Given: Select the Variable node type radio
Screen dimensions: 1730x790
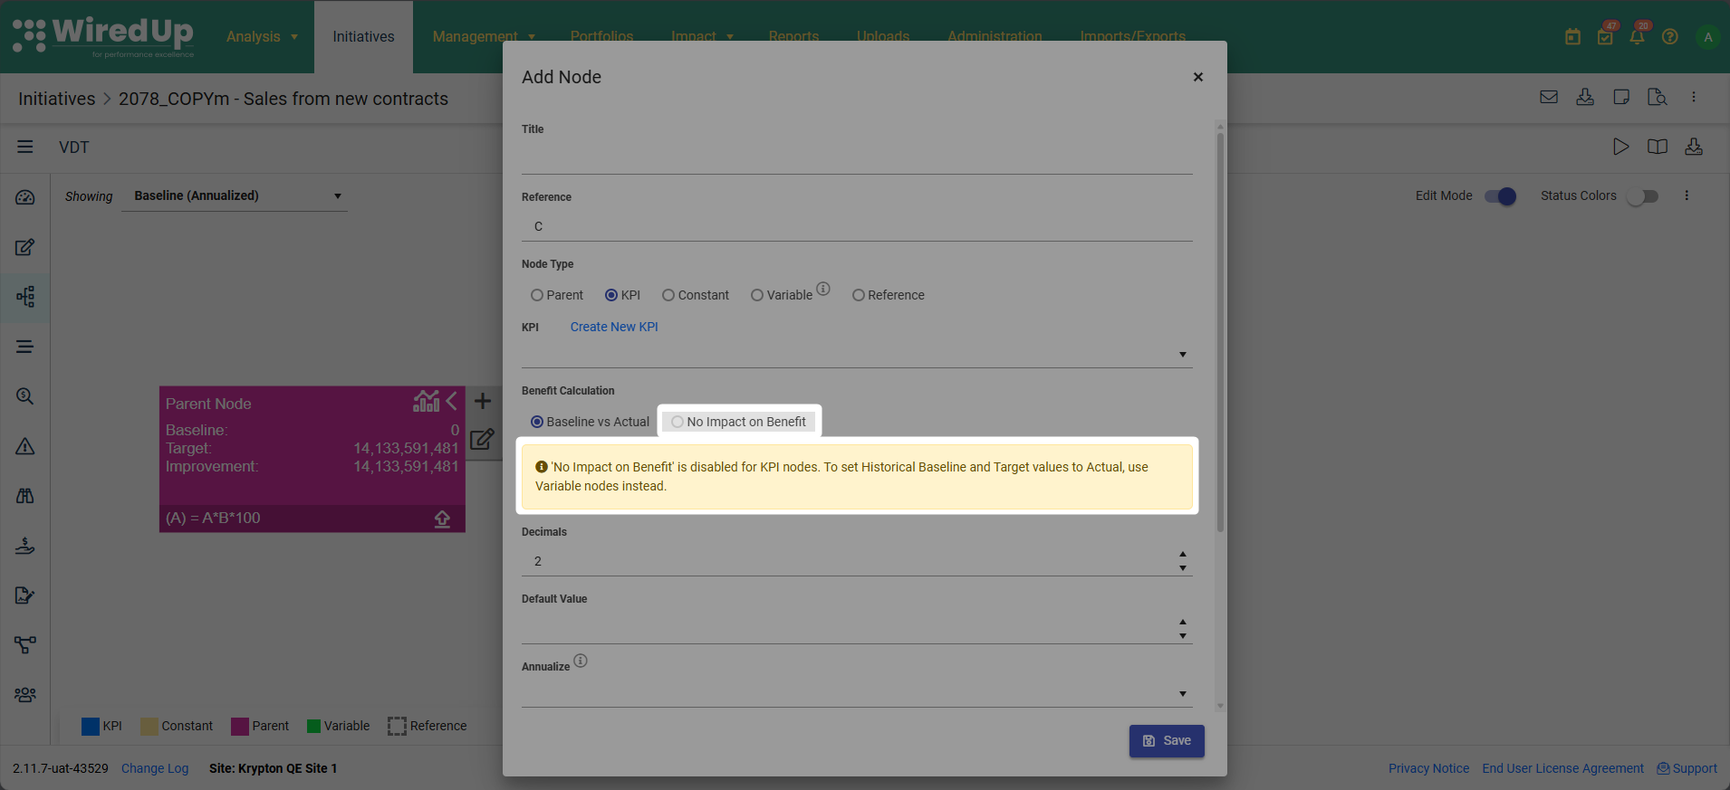Looking at the screenshot, I should [757, 295].
